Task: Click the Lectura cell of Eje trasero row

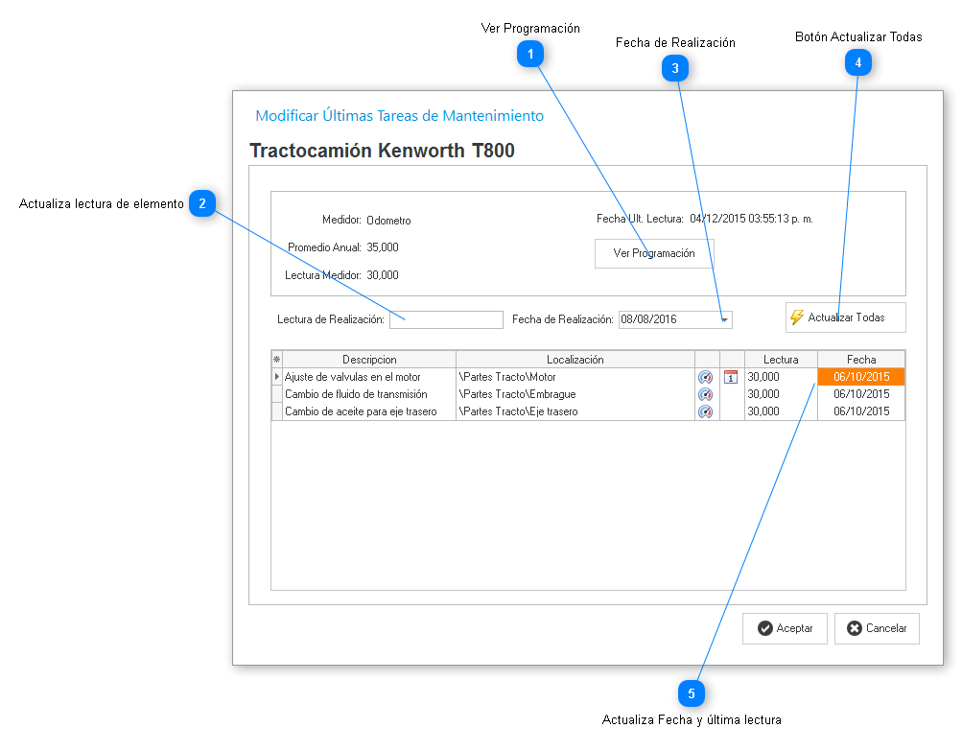Action: click(780, 411)
